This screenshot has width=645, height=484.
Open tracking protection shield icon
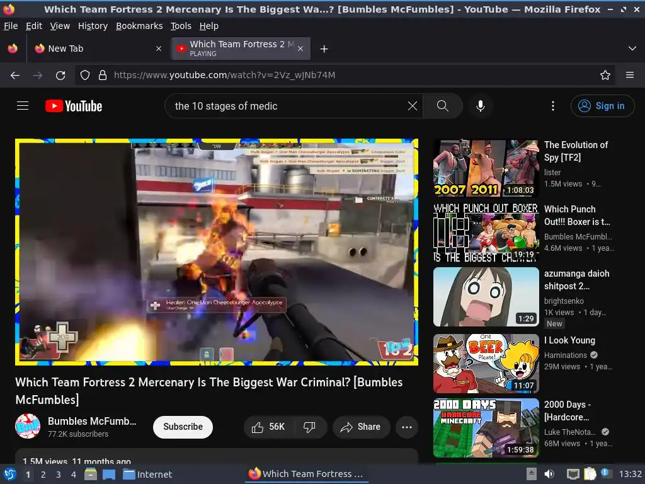pyautogui.click(x=85, y=76)
